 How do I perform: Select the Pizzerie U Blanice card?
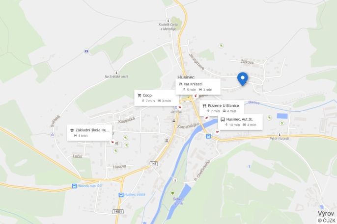coord(222,108)
